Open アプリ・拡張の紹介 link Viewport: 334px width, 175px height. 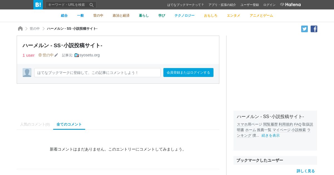point(222,5)
